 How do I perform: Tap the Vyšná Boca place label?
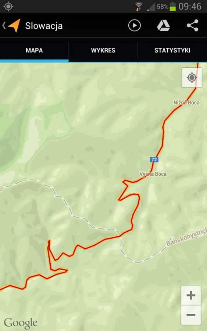pyautogui.click(x=153, y=174)
